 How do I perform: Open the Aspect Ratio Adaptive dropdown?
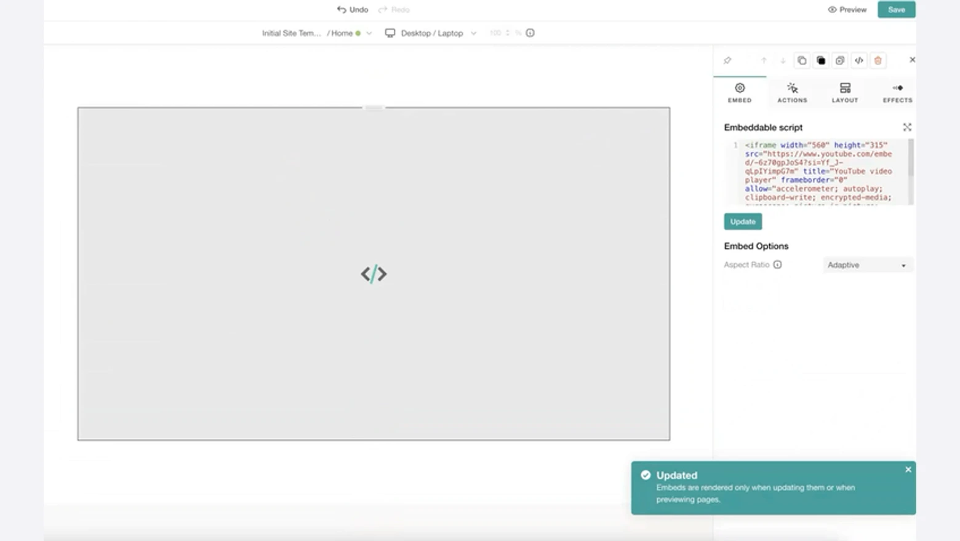(x=868, y=265)
